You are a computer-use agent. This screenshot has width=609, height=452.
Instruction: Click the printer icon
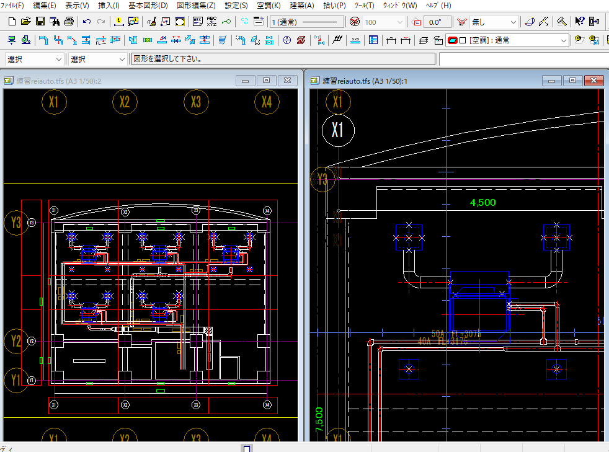(x=69, y=22)
